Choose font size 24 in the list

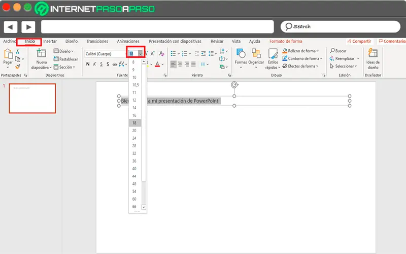134,138
